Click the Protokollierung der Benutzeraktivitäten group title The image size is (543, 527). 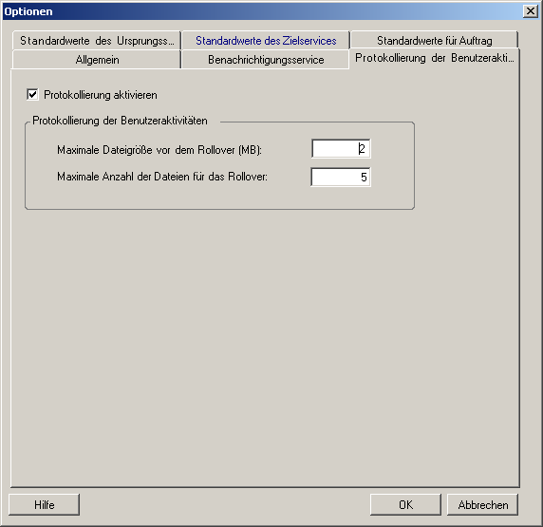(120, 121)
